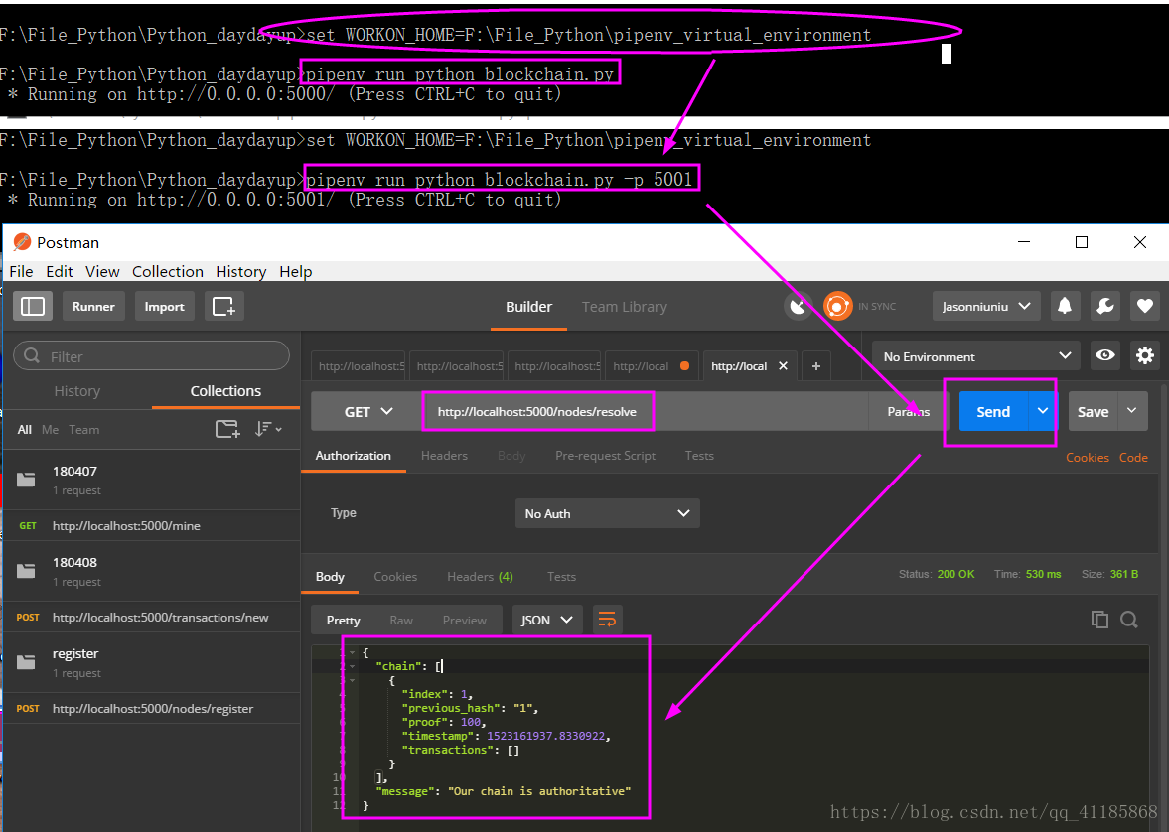1169x832 pixels.
Task: Open JSON format dropdown
Action: click(x=545, y=620)
